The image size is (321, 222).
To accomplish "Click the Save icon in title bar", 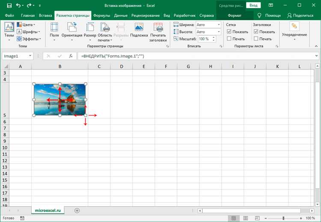I will [9, 6].
